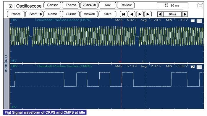The image size is (207, 116).
Task: Increase time base with right arrow beside 10ms
Action: (x=185, y=14)
